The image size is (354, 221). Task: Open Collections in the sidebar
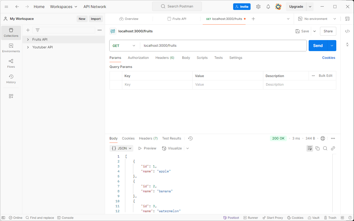point(11,33)
